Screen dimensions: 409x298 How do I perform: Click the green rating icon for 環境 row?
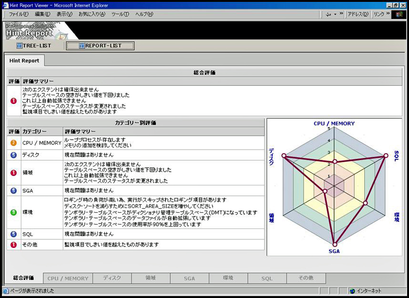point(14,212)
